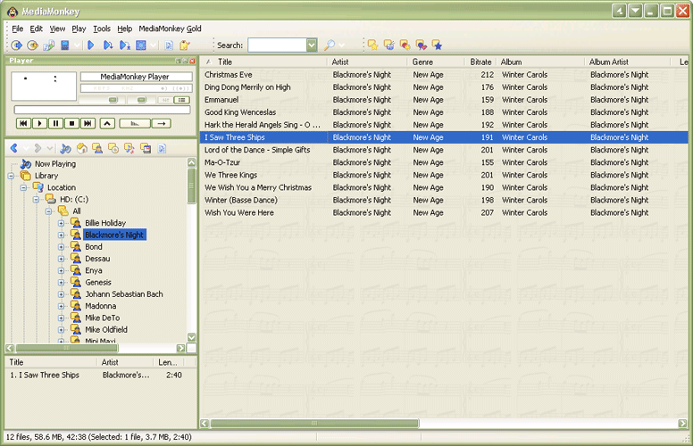The image size is (693, 446).
Task: Click the blue visualization square icon
Action: click(141, 45)
